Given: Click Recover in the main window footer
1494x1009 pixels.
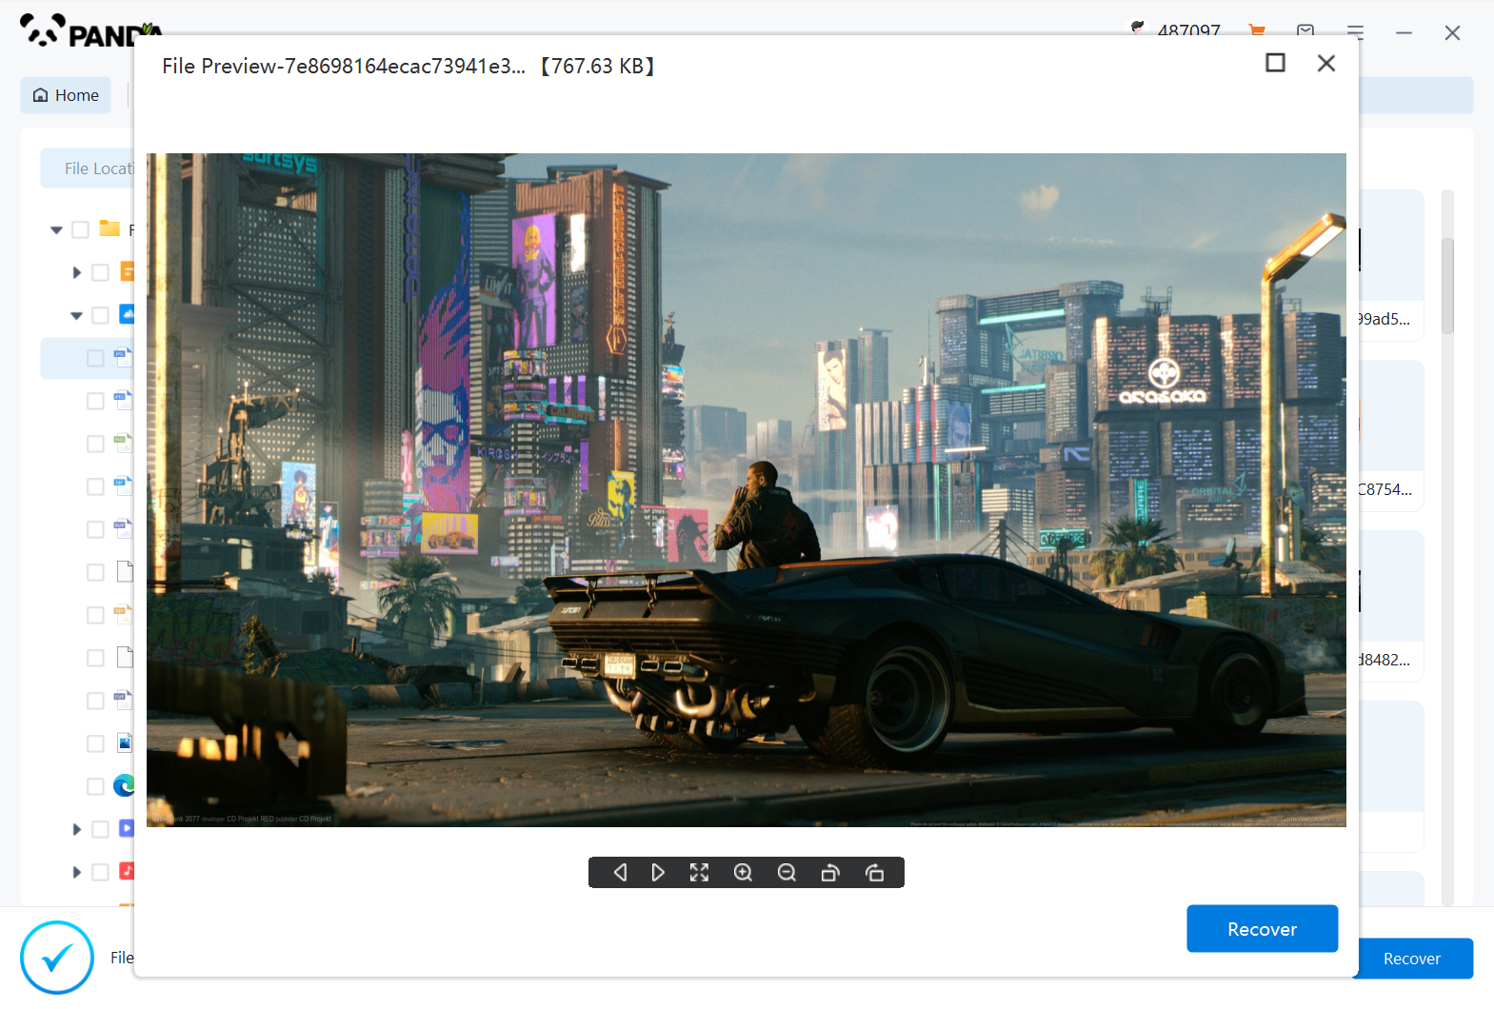Looking at the screenshot, I should (x=1413, y=959).
